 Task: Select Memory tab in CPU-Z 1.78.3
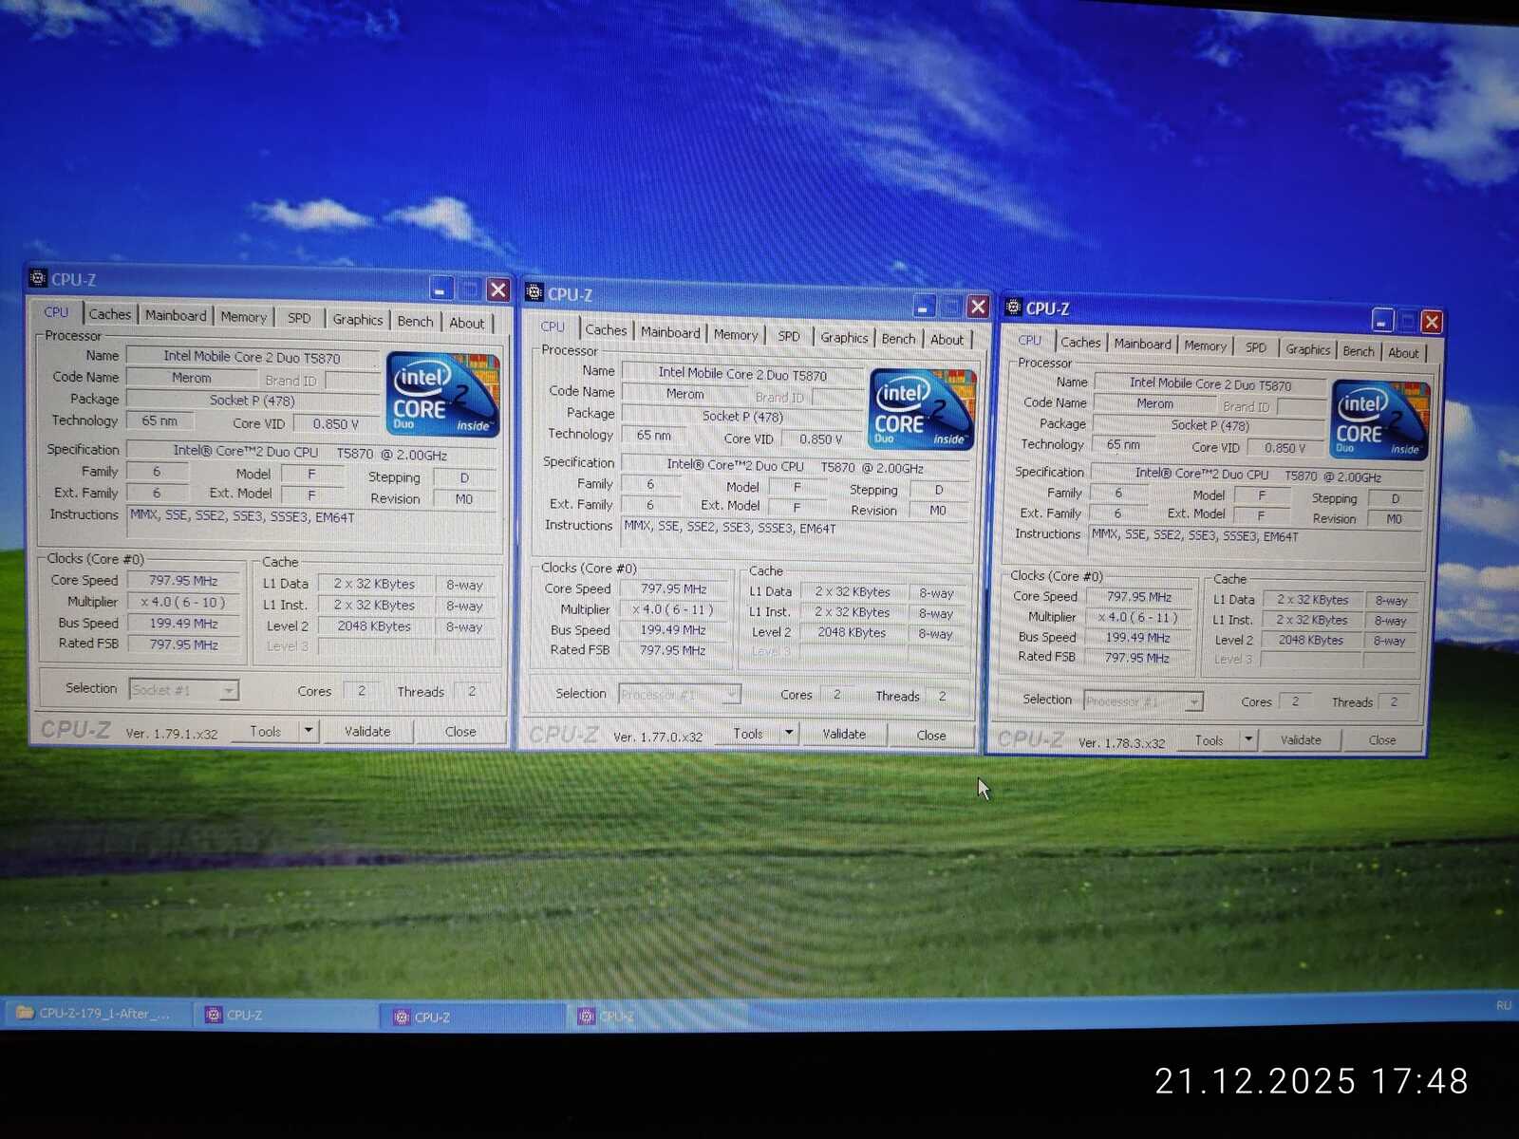(x=1206, y=345)
